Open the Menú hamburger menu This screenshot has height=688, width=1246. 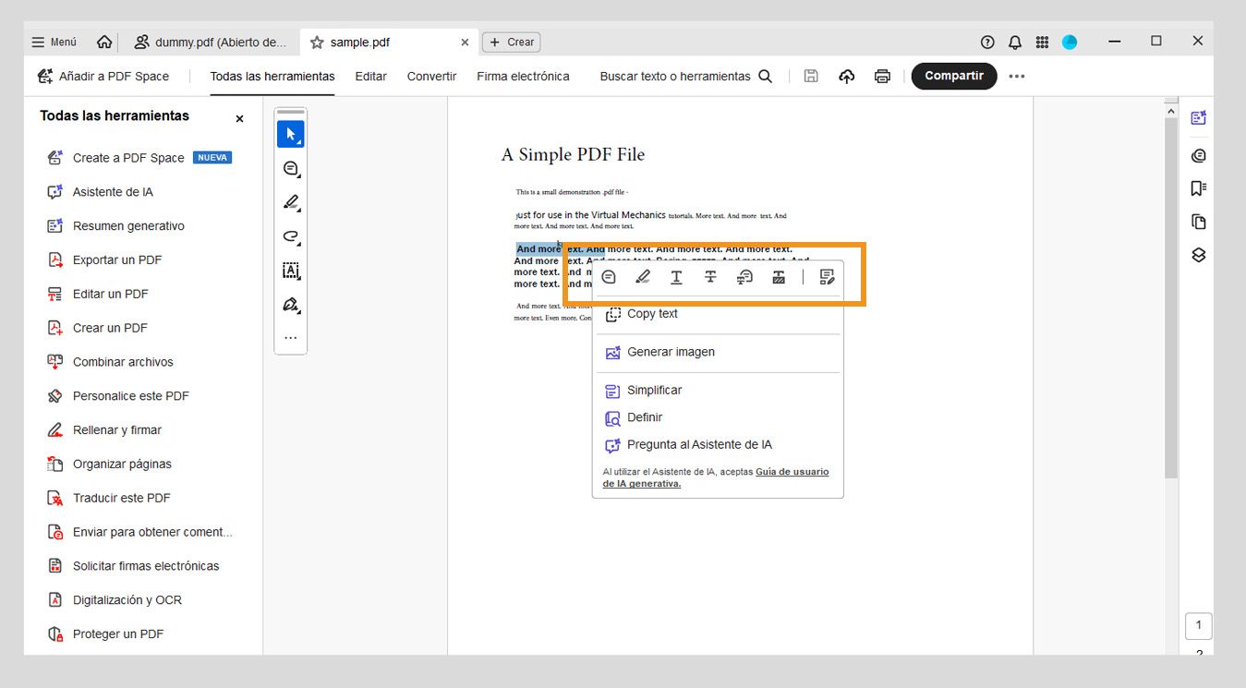[54, 42]
